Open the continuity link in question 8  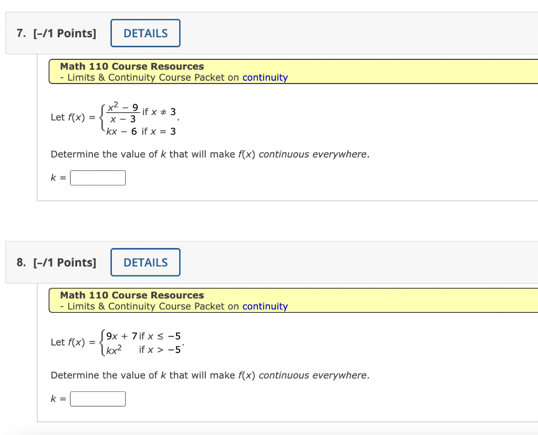pos(265,306)
